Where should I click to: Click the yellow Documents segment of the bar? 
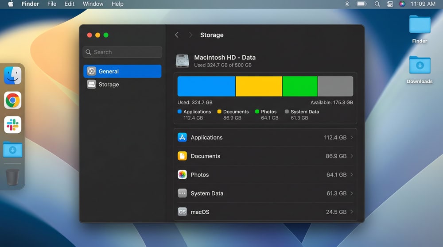tap(259, 86)
